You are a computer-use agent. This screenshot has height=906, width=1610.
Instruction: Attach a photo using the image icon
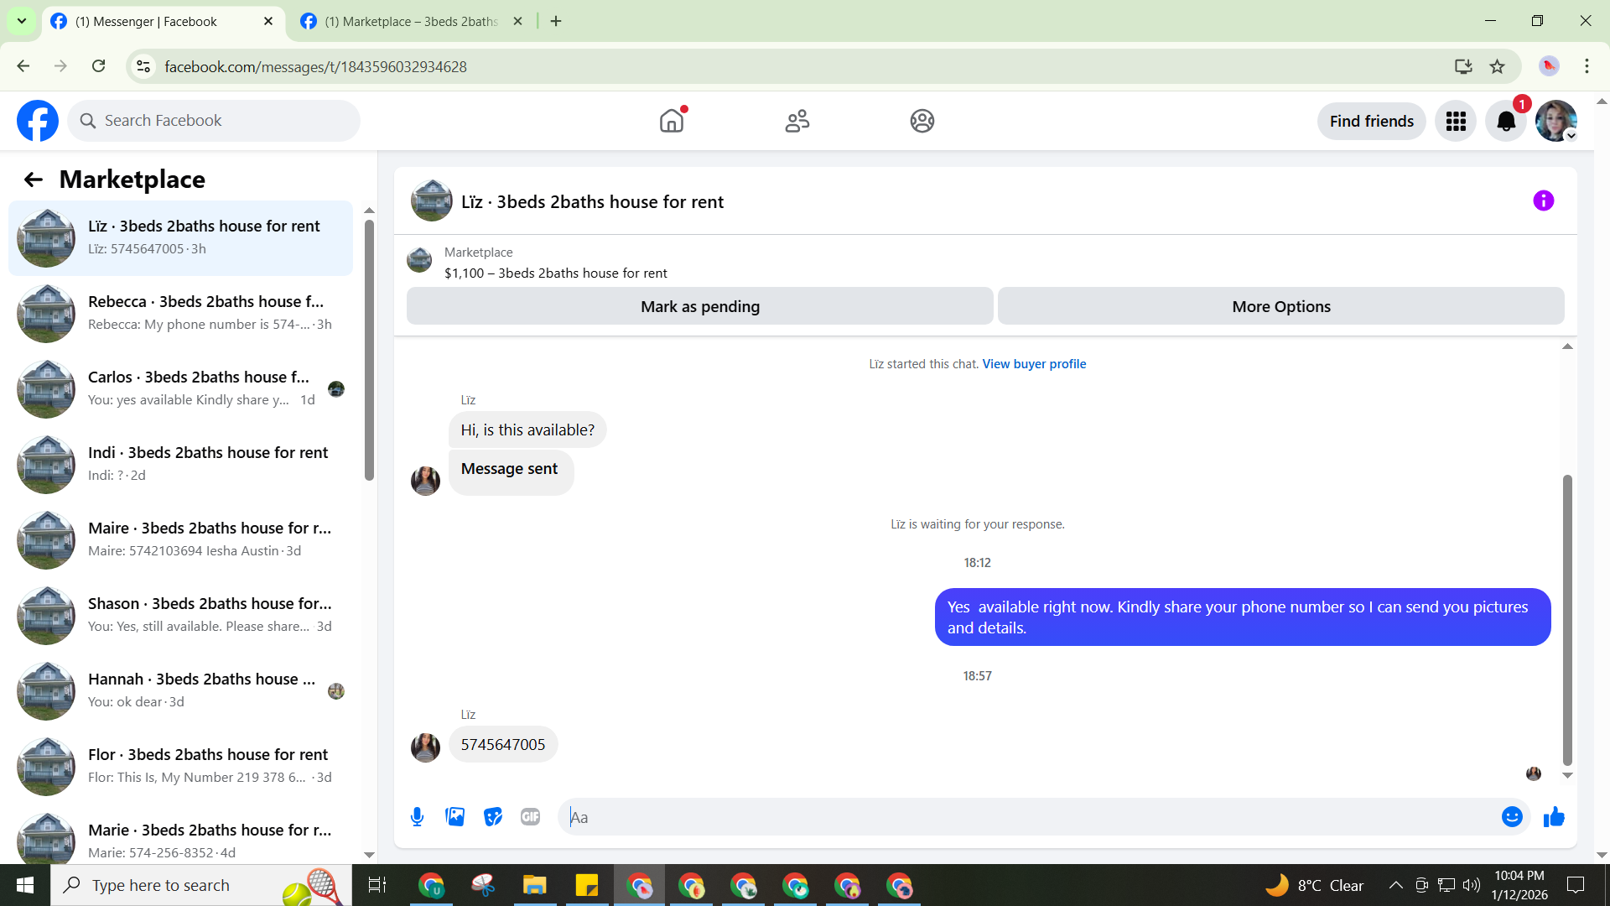coord(454,816)
